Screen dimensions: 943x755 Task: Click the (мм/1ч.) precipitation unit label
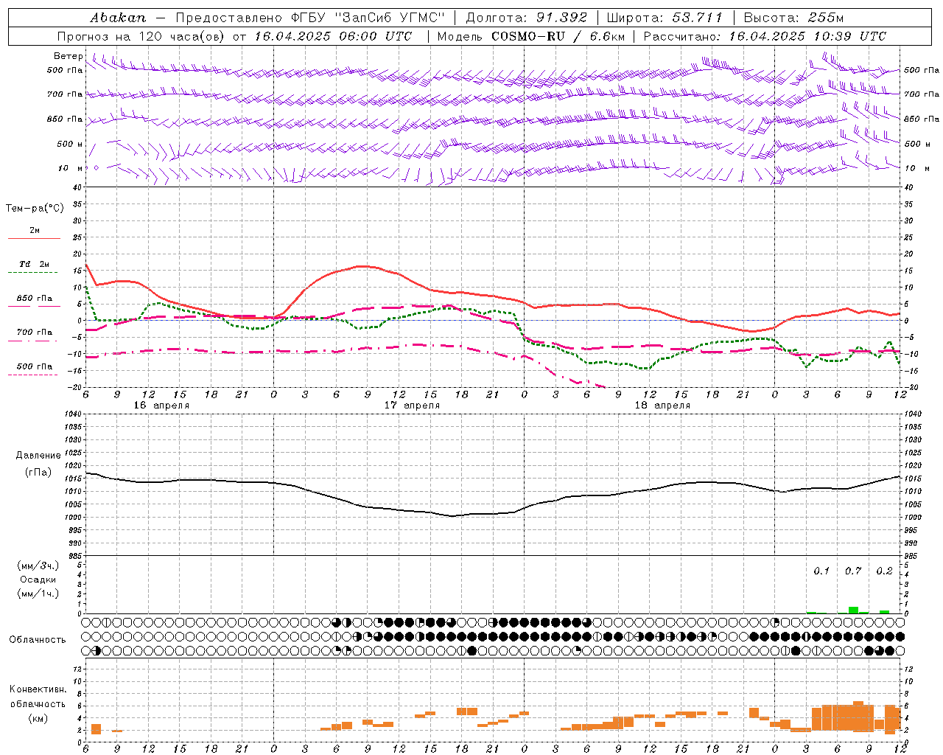click(x=38, y=594)
